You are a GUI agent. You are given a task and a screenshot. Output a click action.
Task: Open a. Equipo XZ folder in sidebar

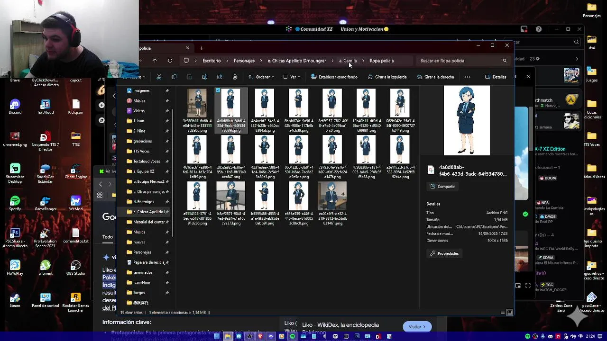pyautogui.click(x=144, y=171)
